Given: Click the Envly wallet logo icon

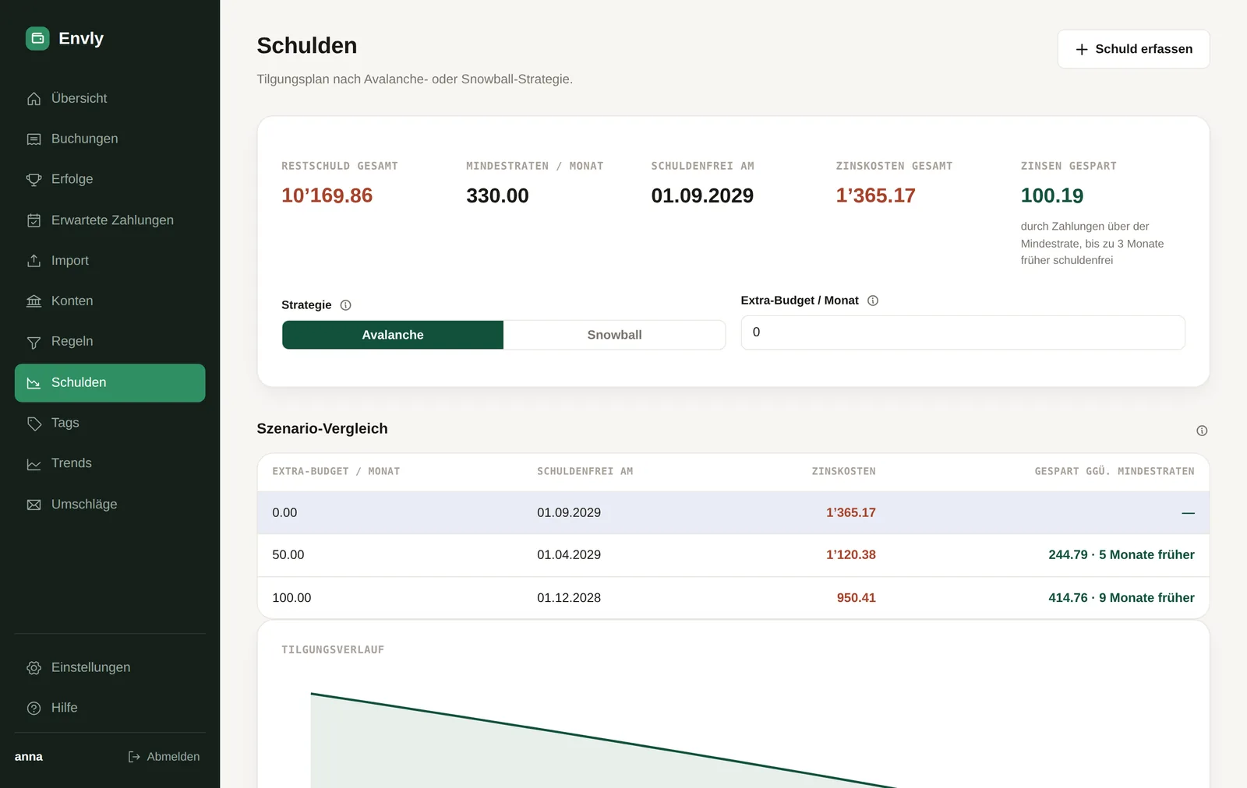Looking at the screenshot, I should (37, 38).
